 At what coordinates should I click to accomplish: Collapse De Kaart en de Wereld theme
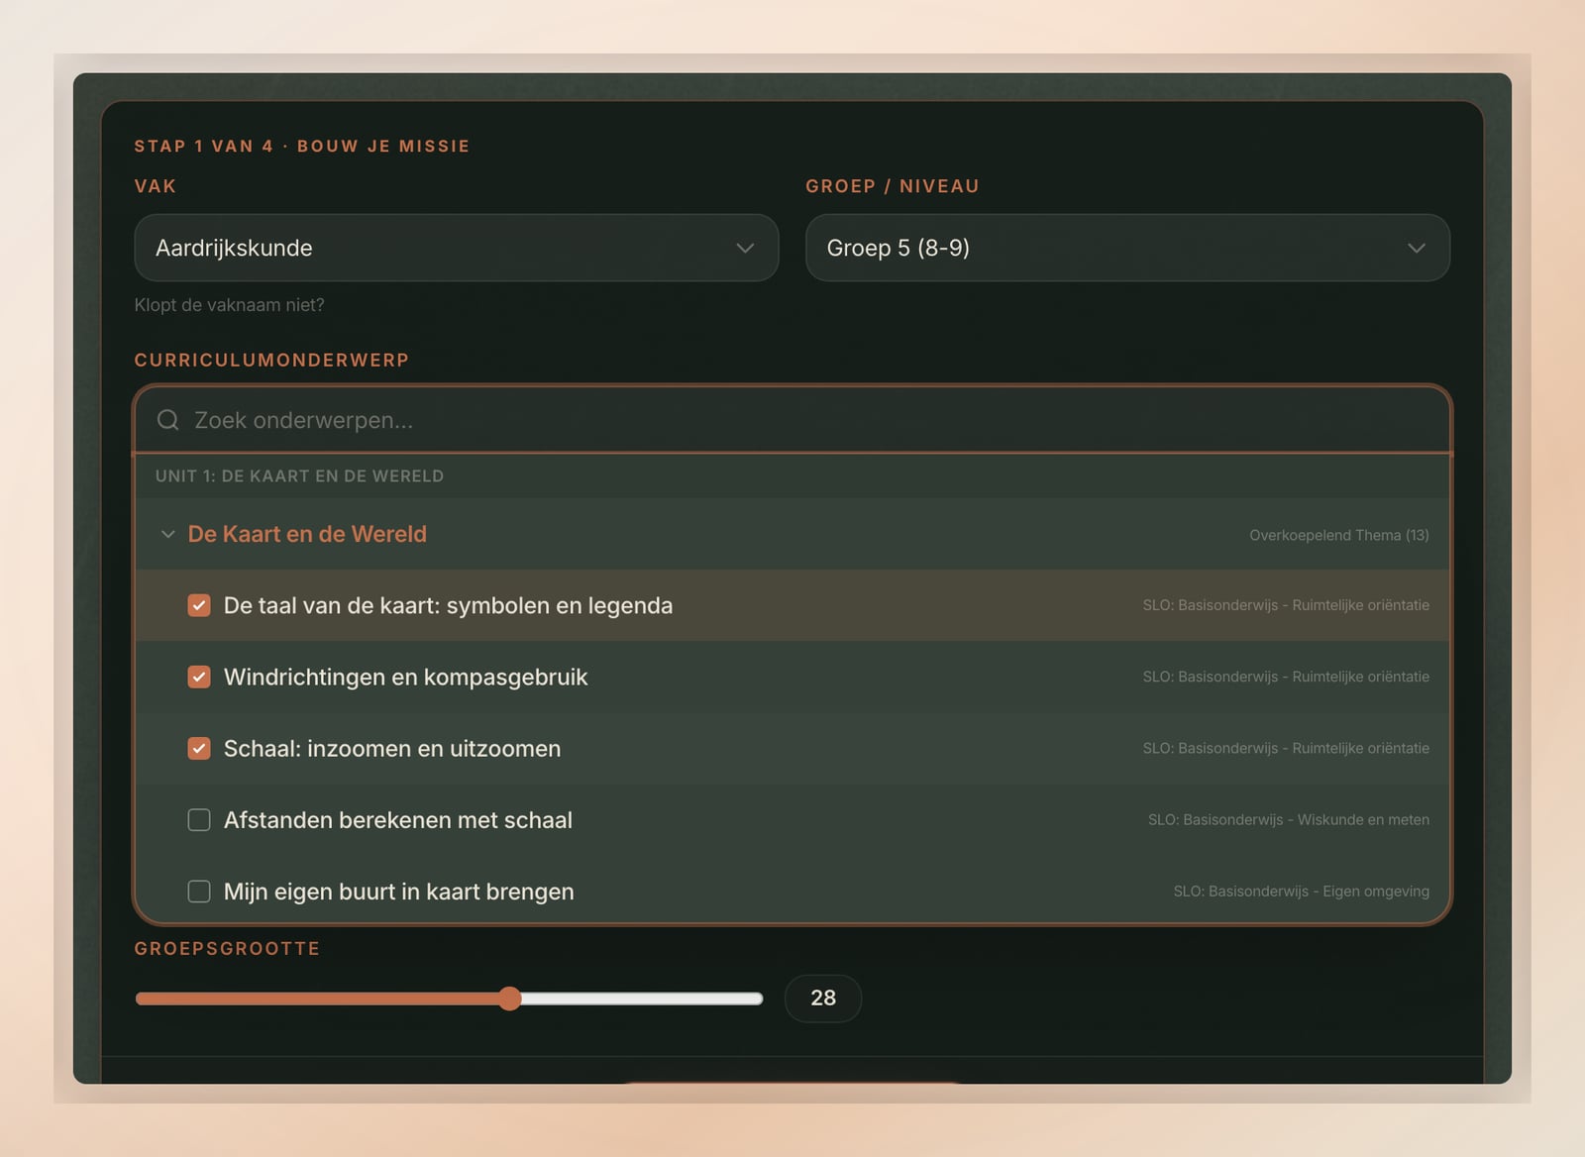(167, 534)
